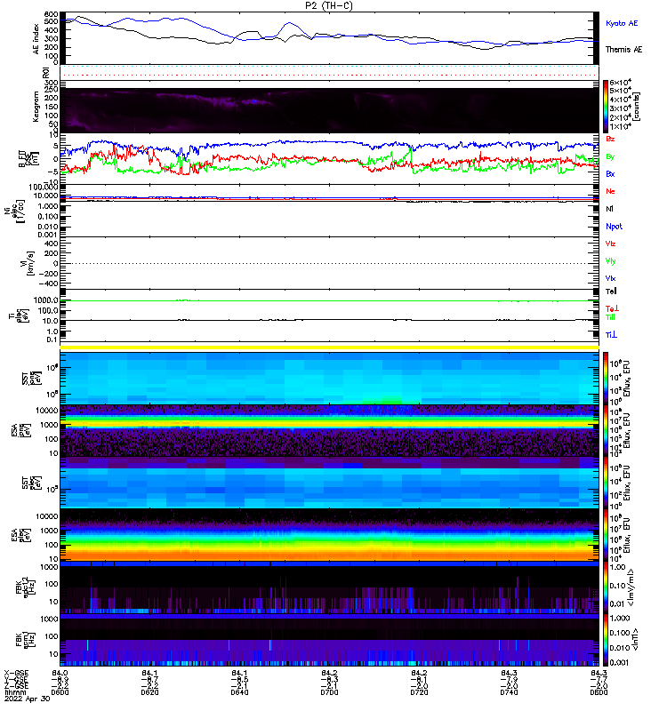
Task: Click the yellow bar above the SST ions panel
Action: click(329, 348)
